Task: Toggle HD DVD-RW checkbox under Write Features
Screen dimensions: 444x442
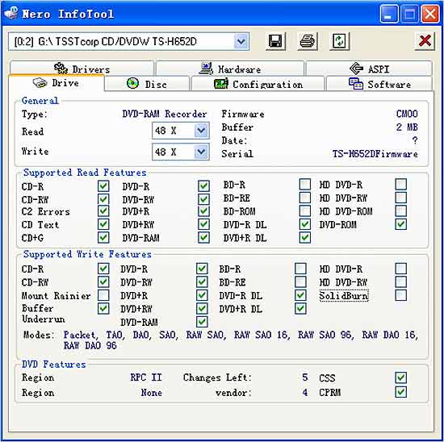Action: click(401, 281)
